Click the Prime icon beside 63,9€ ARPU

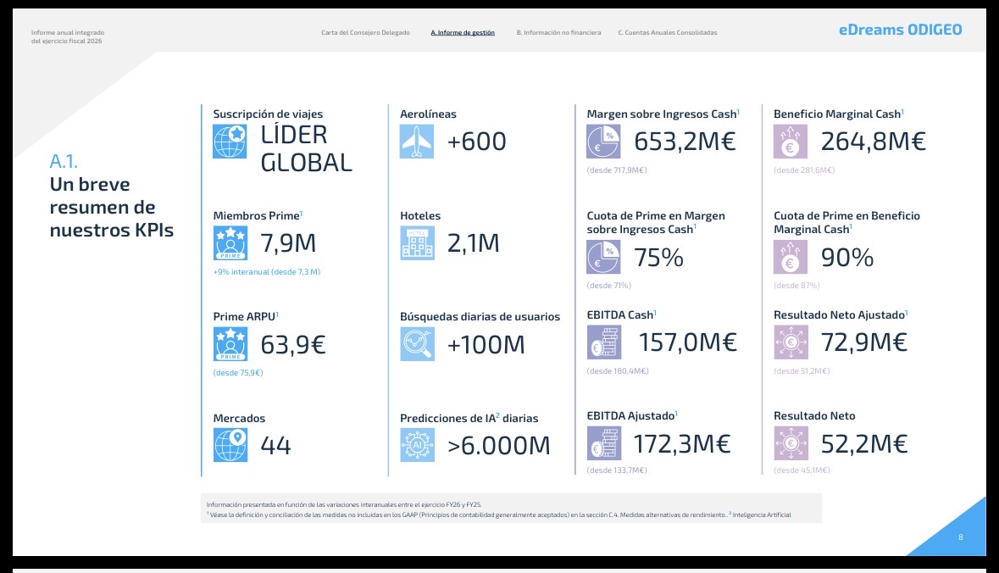point(230,344)
